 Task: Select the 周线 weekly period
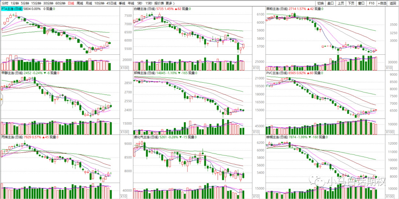(80, 3)
